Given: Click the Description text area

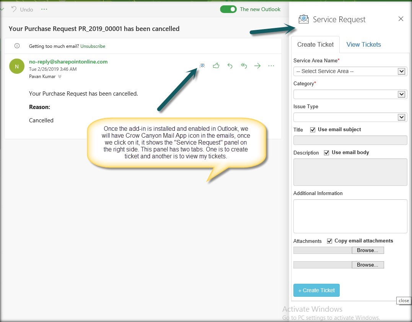Looking at the screenshot, I should (350, 172).
